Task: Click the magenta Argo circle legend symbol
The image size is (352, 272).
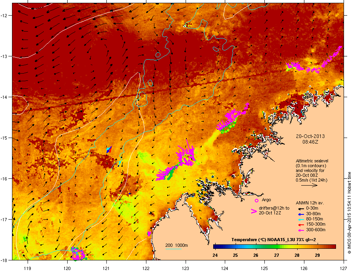Action: pyautogui.click(x=256, y=200)
